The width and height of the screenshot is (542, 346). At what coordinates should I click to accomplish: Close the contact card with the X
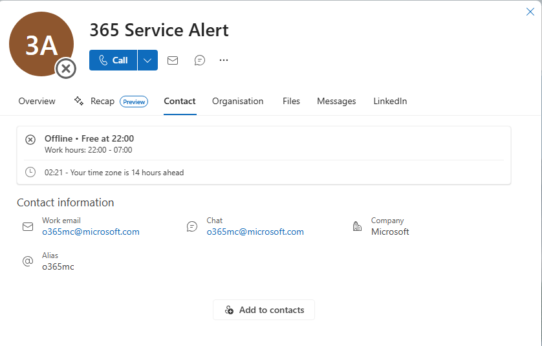pyautogui.click(x=530, y=12)
